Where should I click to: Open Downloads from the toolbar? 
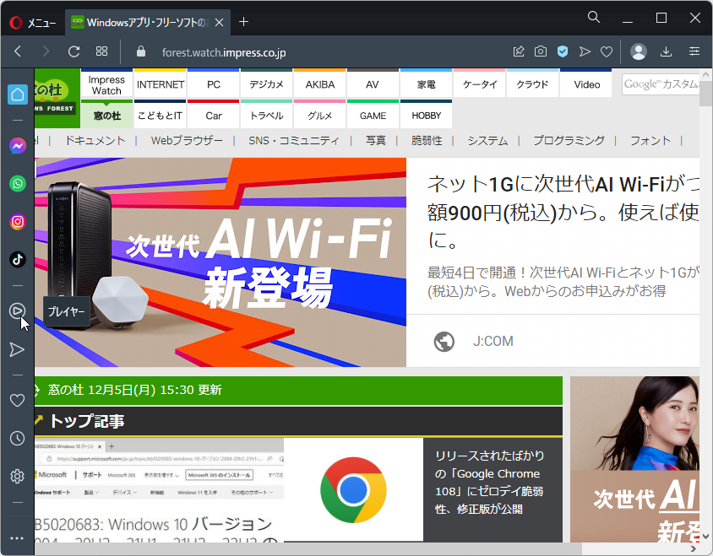(666, 51)
